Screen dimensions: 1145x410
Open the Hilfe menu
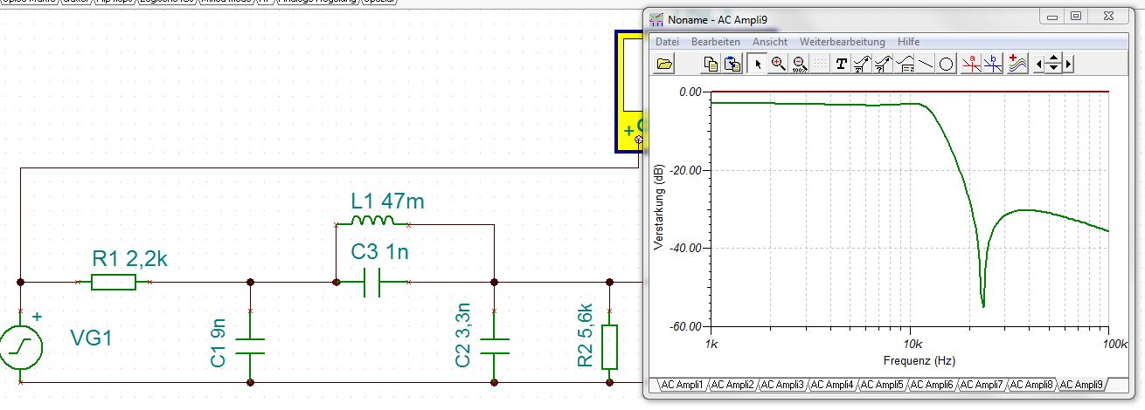(907, 42)
